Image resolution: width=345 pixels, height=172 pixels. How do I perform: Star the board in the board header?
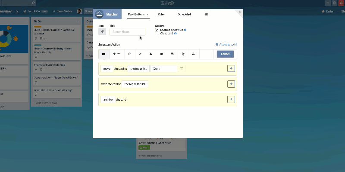point(17,11)
